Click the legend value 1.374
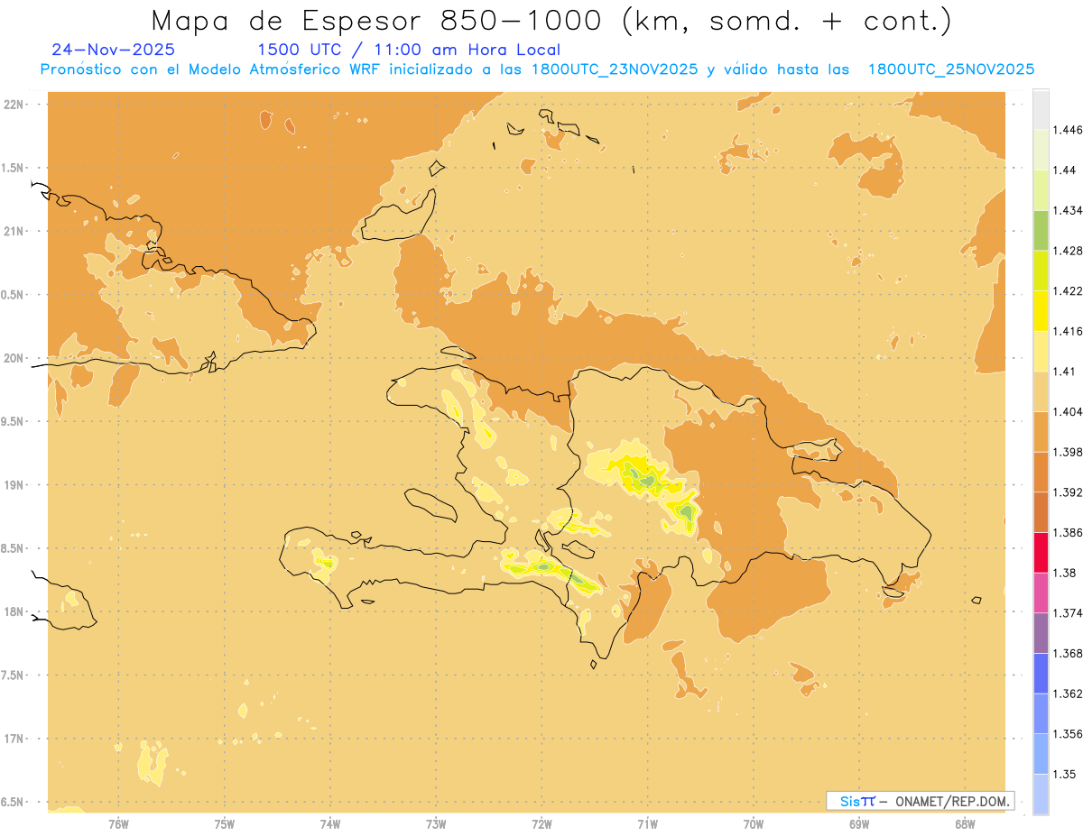The height and width of the screenshot is (836, 1083). 1067,613
